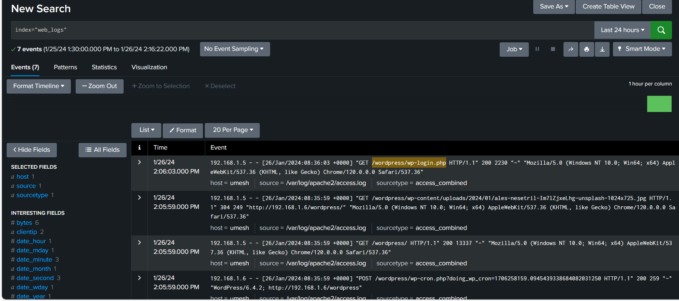
Task: Open the No Event Sampling dropdown
Action: click(235, 49)
